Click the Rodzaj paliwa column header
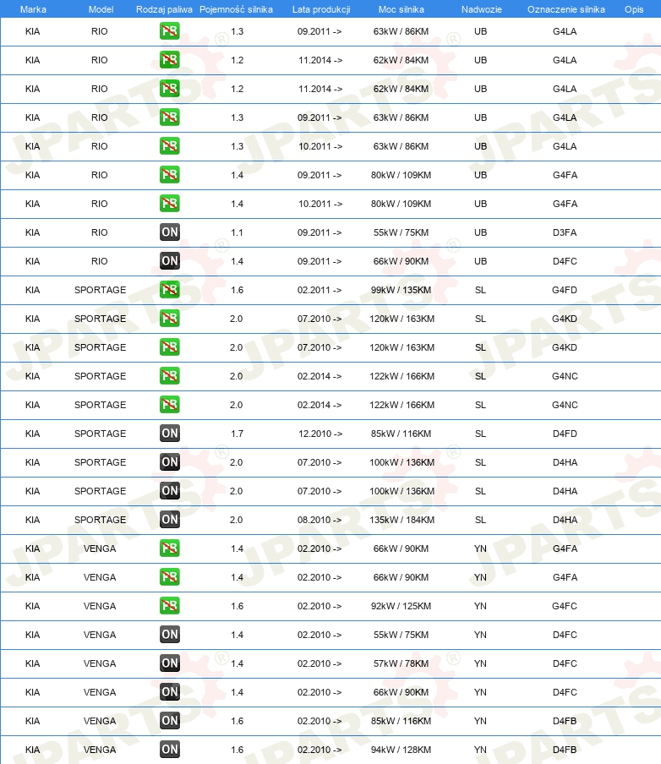This screenshot has width=661, height=764. [x=164, y=9]
